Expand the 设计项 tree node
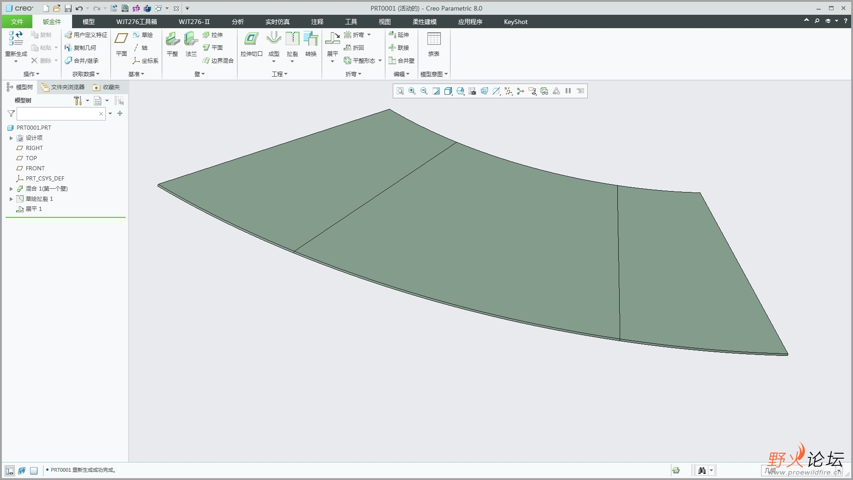The image size is (853, 480). [11, 138]
